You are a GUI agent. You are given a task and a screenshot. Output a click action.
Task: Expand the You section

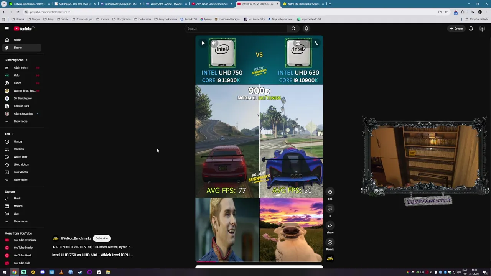point(9,134)
